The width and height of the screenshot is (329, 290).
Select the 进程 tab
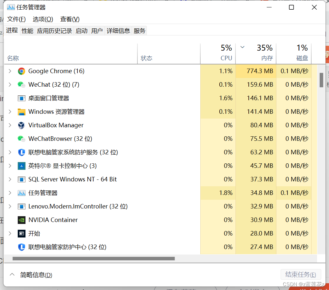tap(12, 31)
